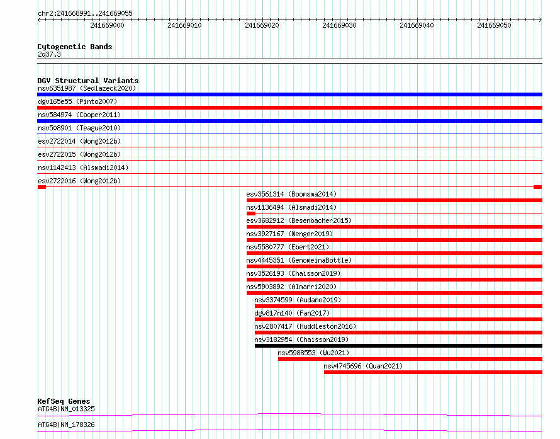Click the ATG4B|NM_013325 gene label
This screenshot has width=560, height=439.
pos(67,409)
